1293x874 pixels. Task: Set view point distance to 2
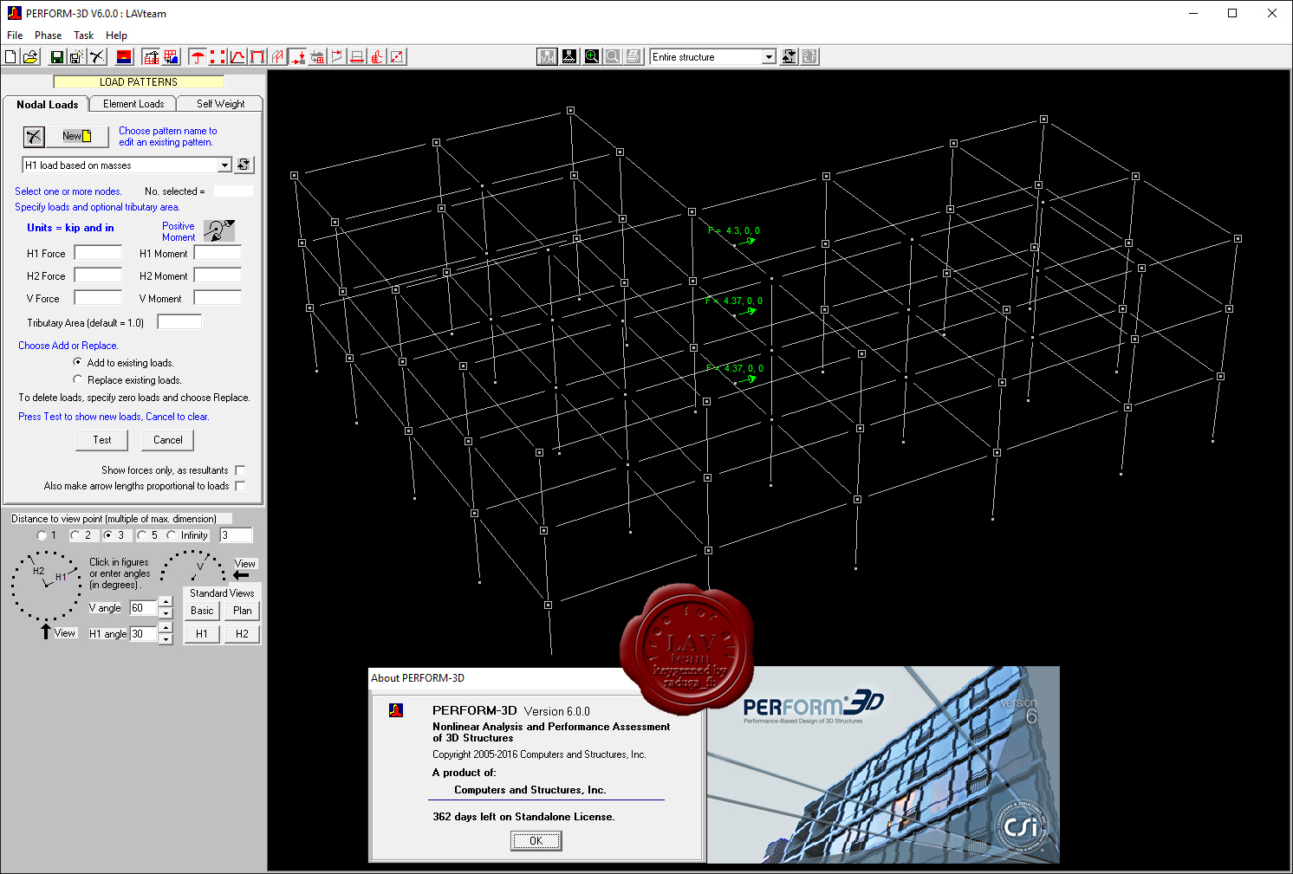[75, 535]
